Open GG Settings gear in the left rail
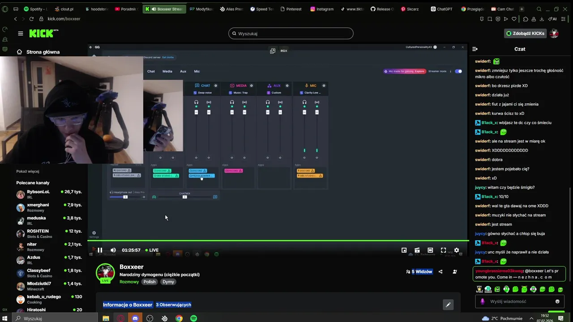573x322 pixels. (x=94, y=234)
